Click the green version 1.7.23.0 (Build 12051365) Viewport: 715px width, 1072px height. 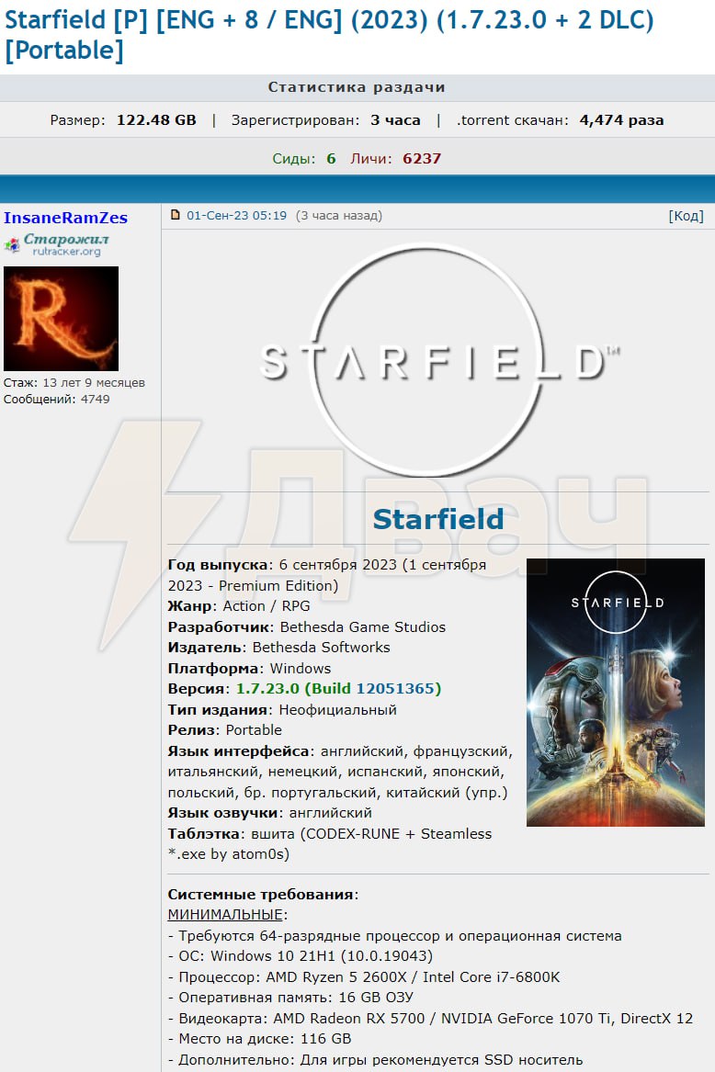click(x=339, y=688)
